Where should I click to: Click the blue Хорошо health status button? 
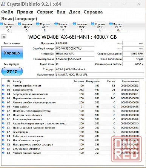[x=12, y=53]
